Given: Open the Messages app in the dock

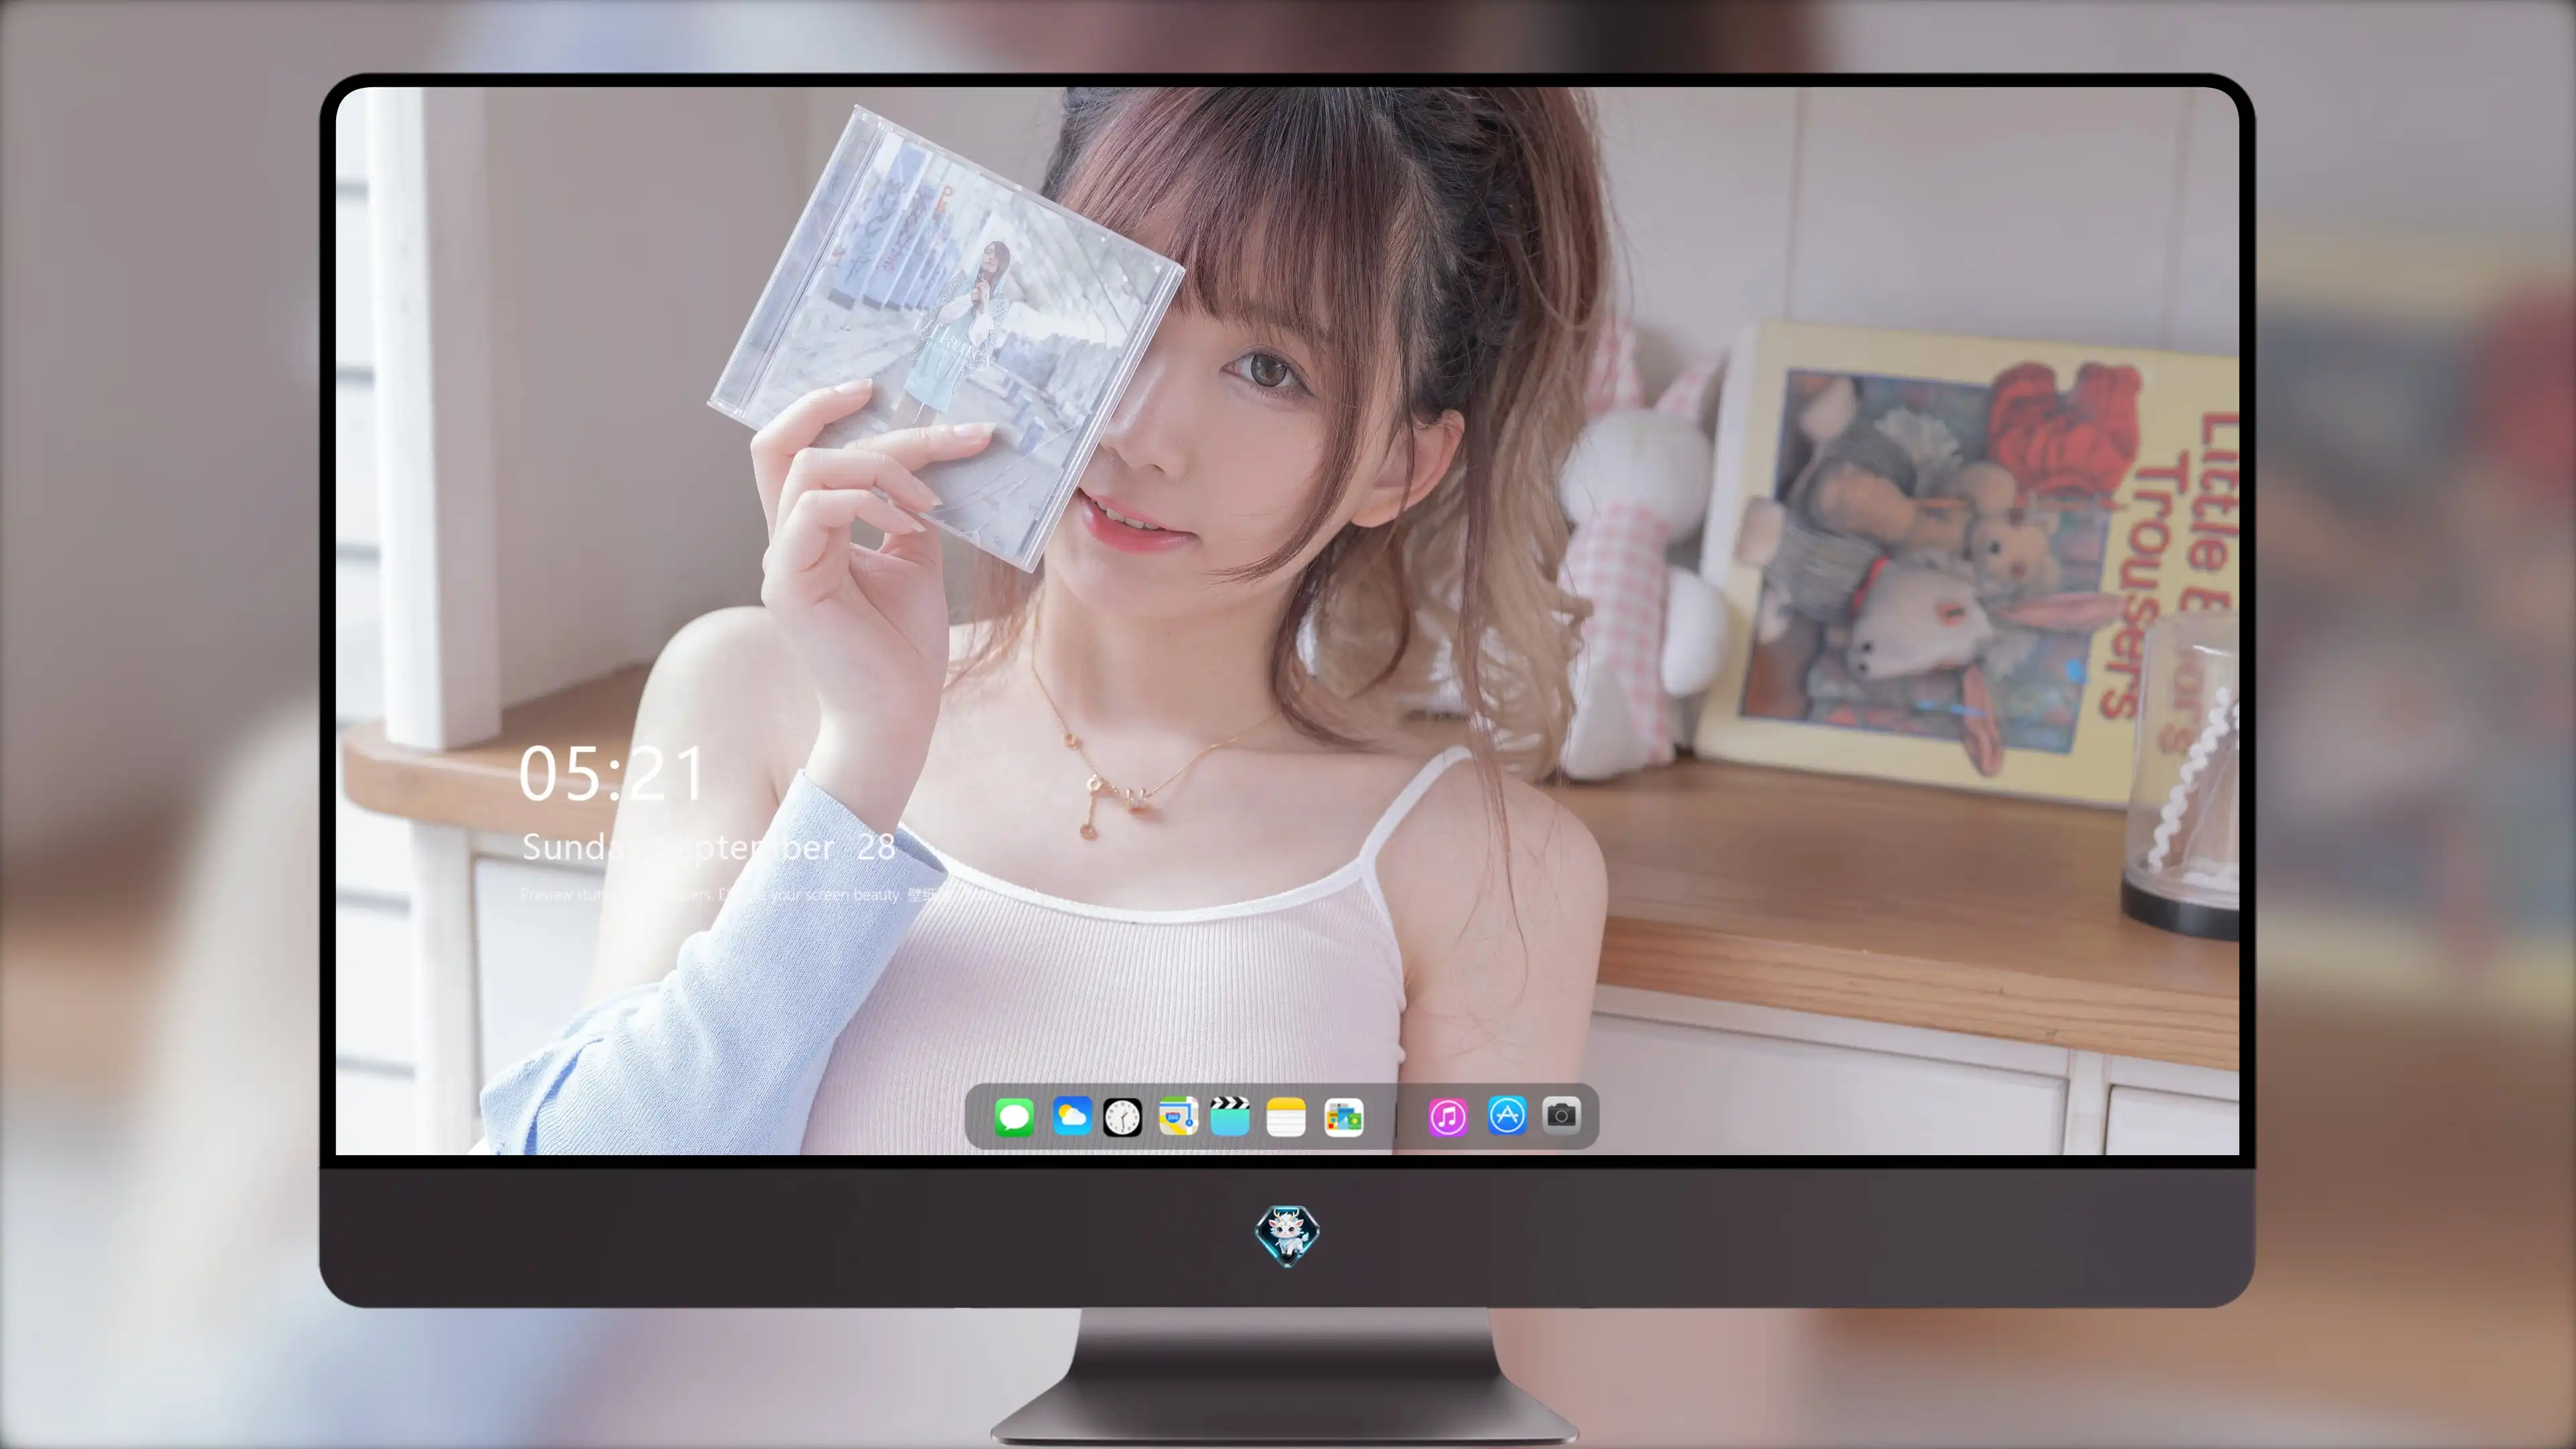Looking at the screenshot, I should tap(1014, 1117).
